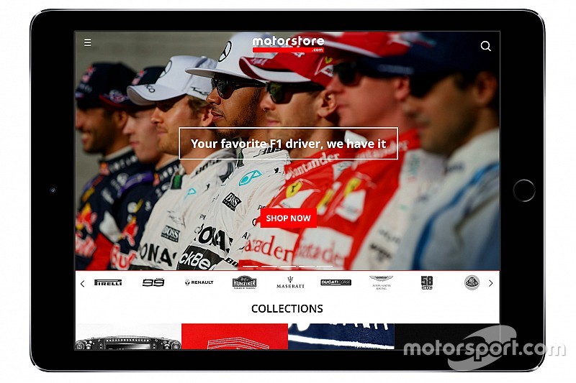576x383 pixels.
Task: Open the search magnifier icon
Action: pos(485,46)
